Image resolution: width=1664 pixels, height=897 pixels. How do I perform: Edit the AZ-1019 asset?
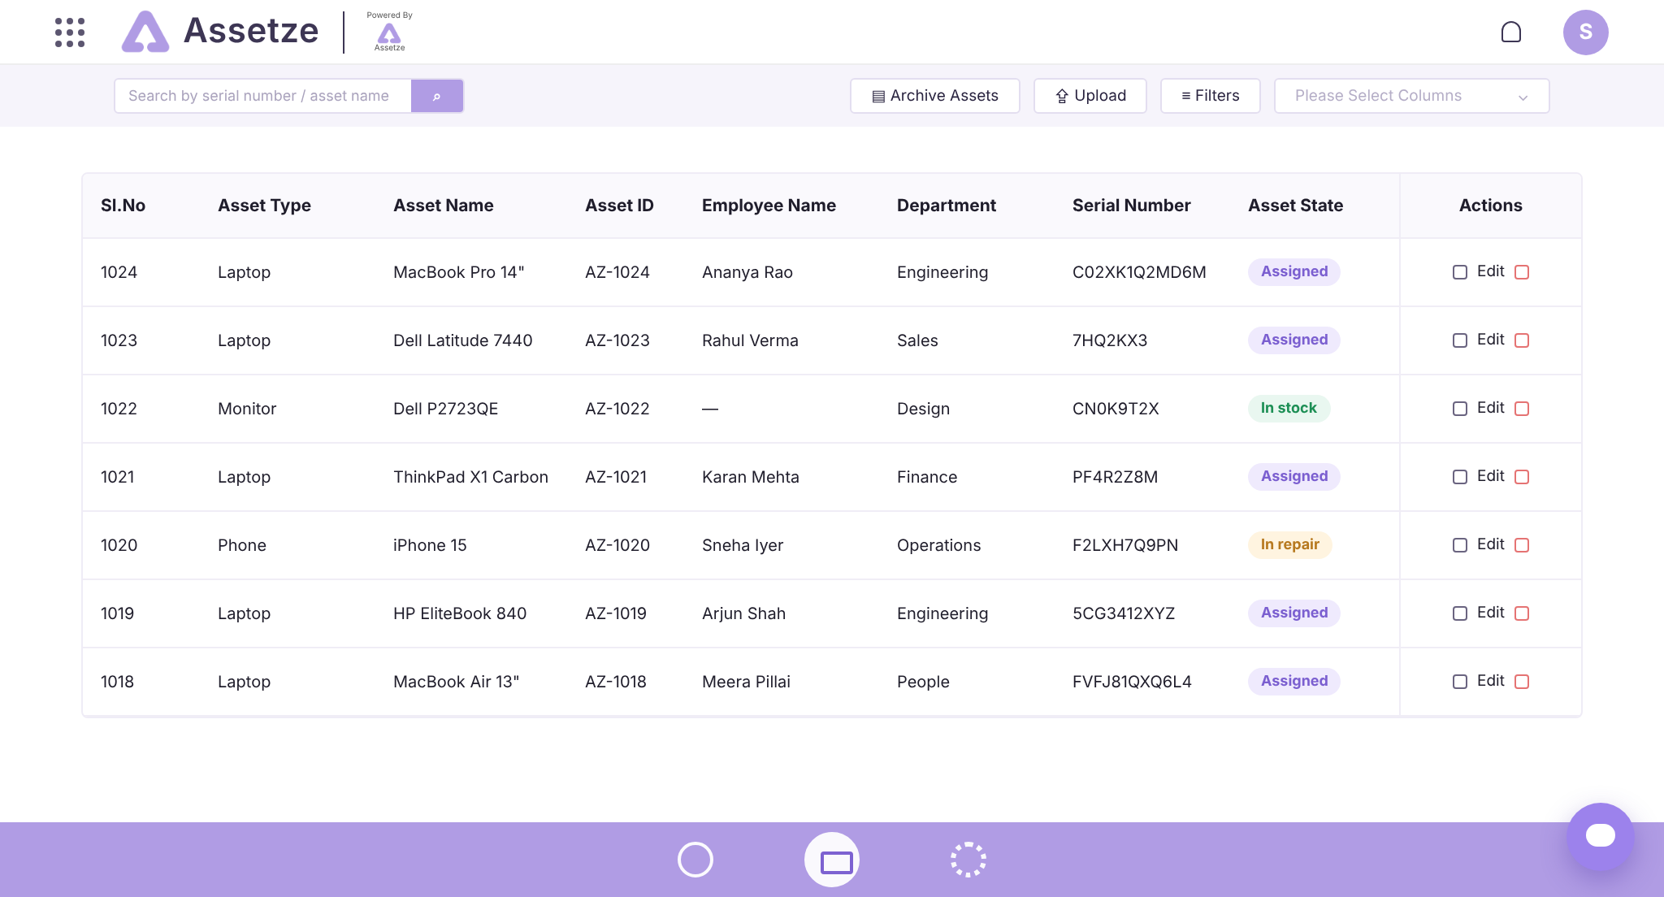[1490, 613]
